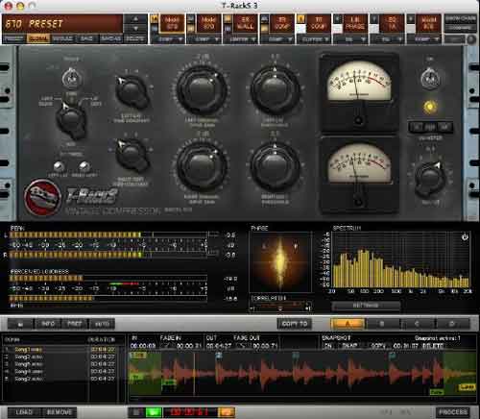The image size is (480, 419).
Task: Click the 670 PRESET name display
Action: 62,24
